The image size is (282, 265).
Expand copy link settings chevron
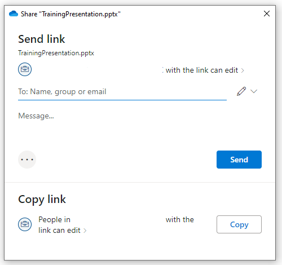(85, 231)
